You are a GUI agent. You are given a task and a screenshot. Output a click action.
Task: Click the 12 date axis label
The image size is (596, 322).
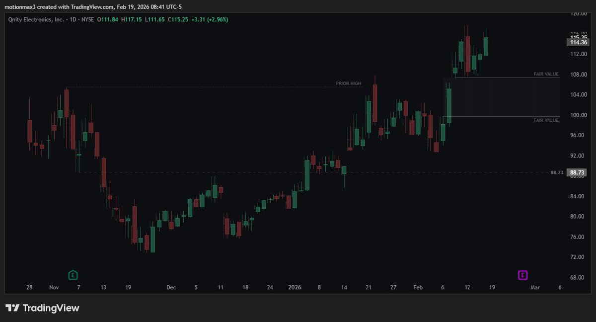(x=467, y=288)
